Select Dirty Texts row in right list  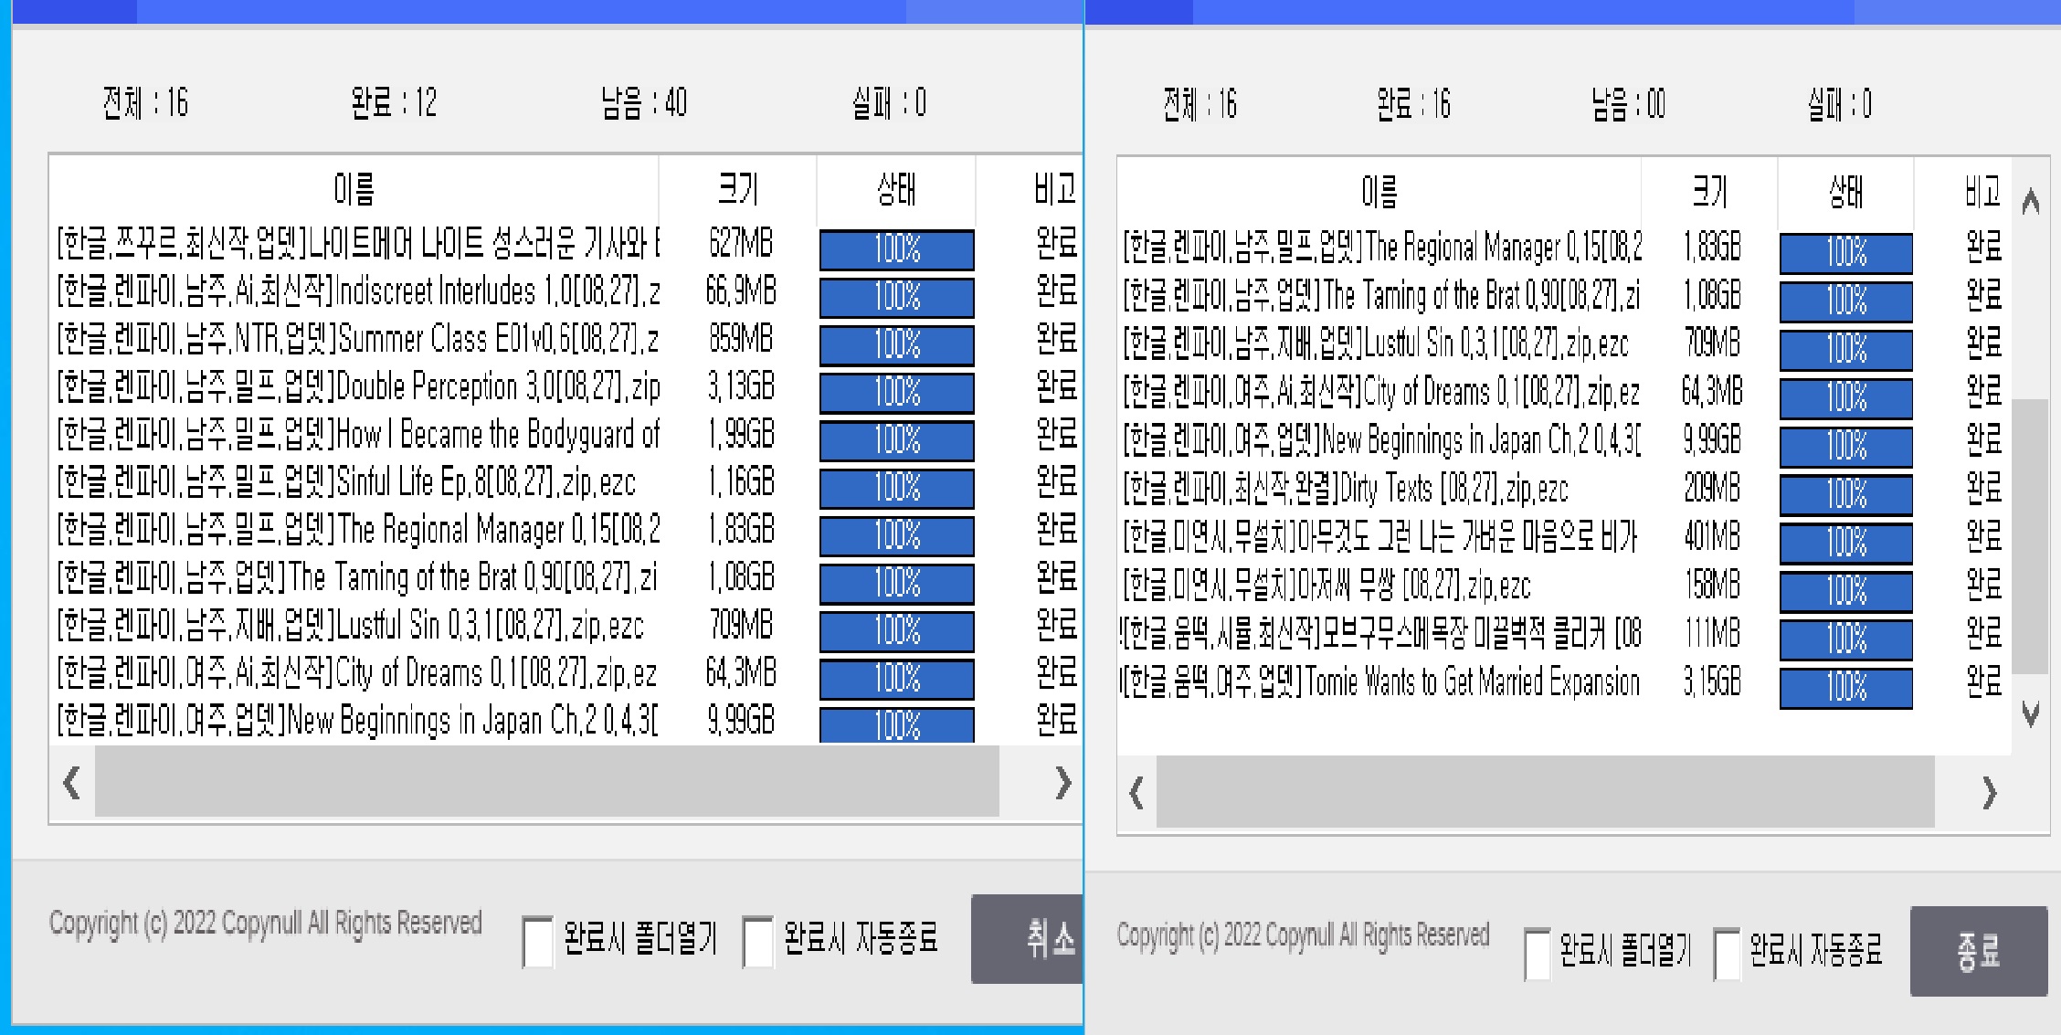pos(1345,490)
